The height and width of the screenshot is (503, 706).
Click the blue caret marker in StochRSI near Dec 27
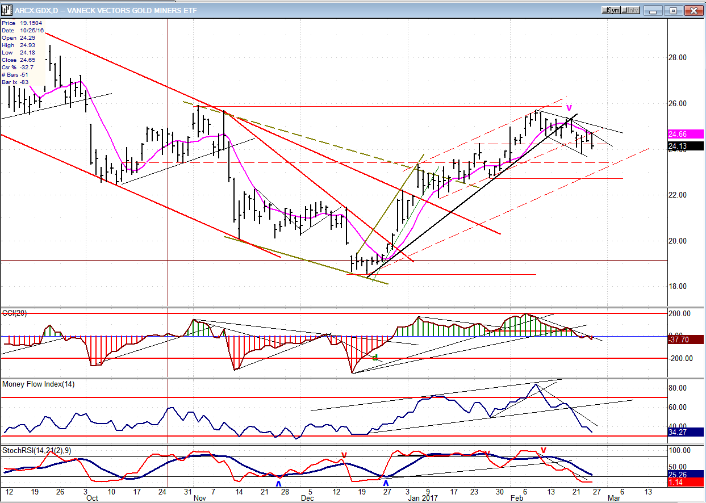coord(386,483)
